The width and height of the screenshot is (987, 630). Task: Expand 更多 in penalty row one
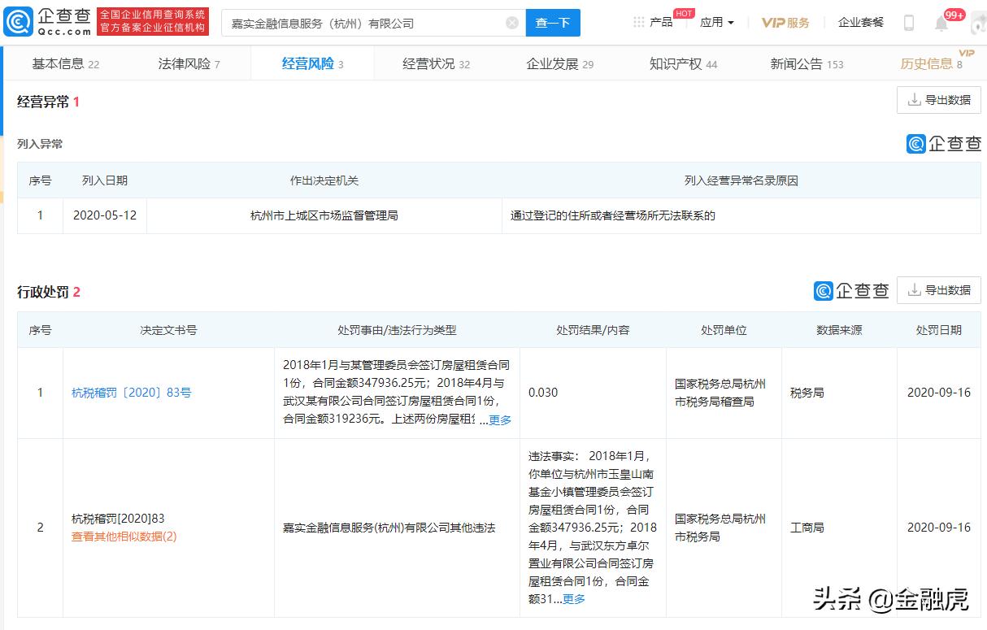pyautogui.click(x=499, y=420)
